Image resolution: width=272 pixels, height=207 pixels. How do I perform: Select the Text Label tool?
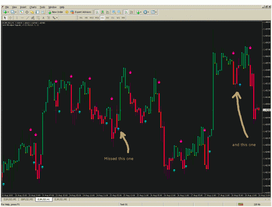tap(49, 18)
